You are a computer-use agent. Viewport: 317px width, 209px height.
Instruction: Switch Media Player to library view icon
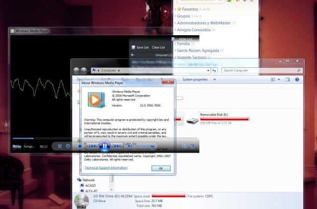[x=185, y=146]
